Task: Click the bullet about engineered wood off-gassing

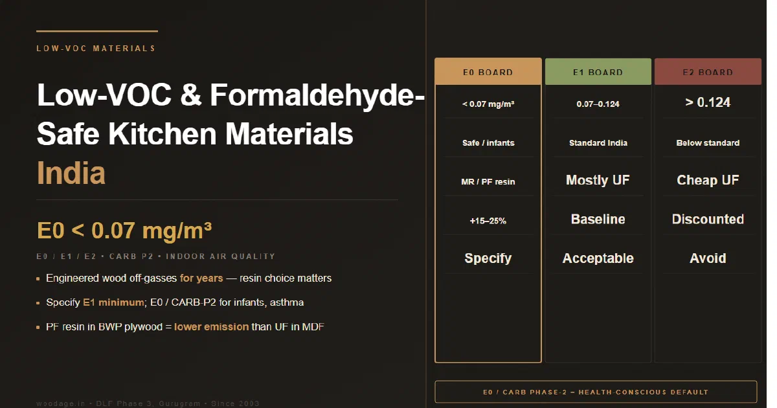Action: click(x=188, y=278)
